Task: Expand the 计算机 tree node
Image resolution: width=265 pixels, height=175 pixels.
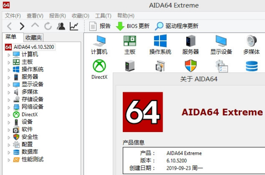Action: [x=9, y=55]
